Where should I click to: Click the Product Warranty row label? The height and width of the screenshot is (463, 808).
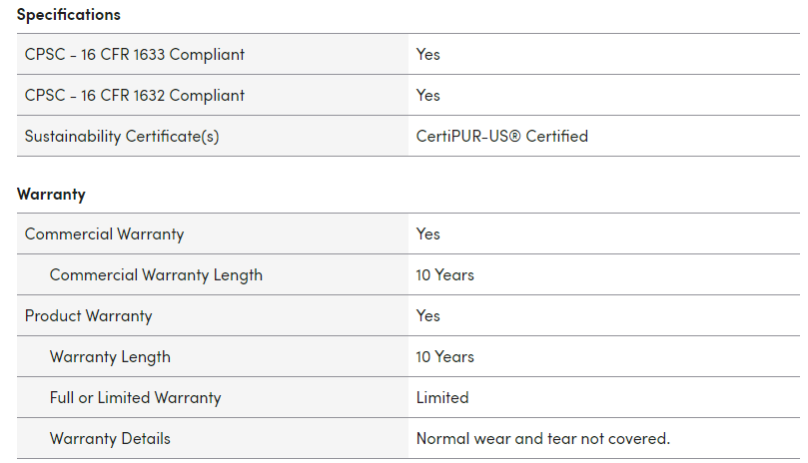[89, 316]
